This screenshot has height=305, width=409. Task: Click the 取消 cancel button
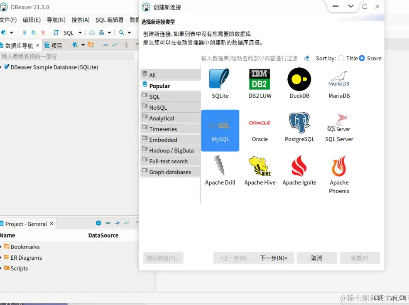coord(317,258)
